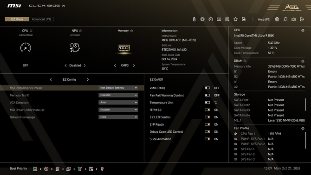
Task: Select the floppy disk boot device icon
Action: click(91, 169)
